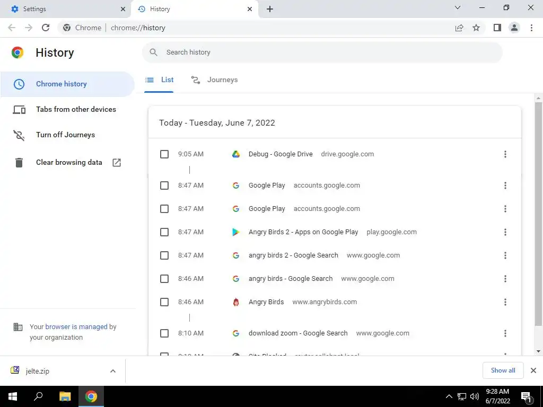Close the Settings tab
Screen dimensions: 543x407
[x=123, y=9]
